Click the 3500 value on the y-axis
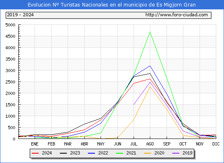224x163 pixels. coord(10,59)
